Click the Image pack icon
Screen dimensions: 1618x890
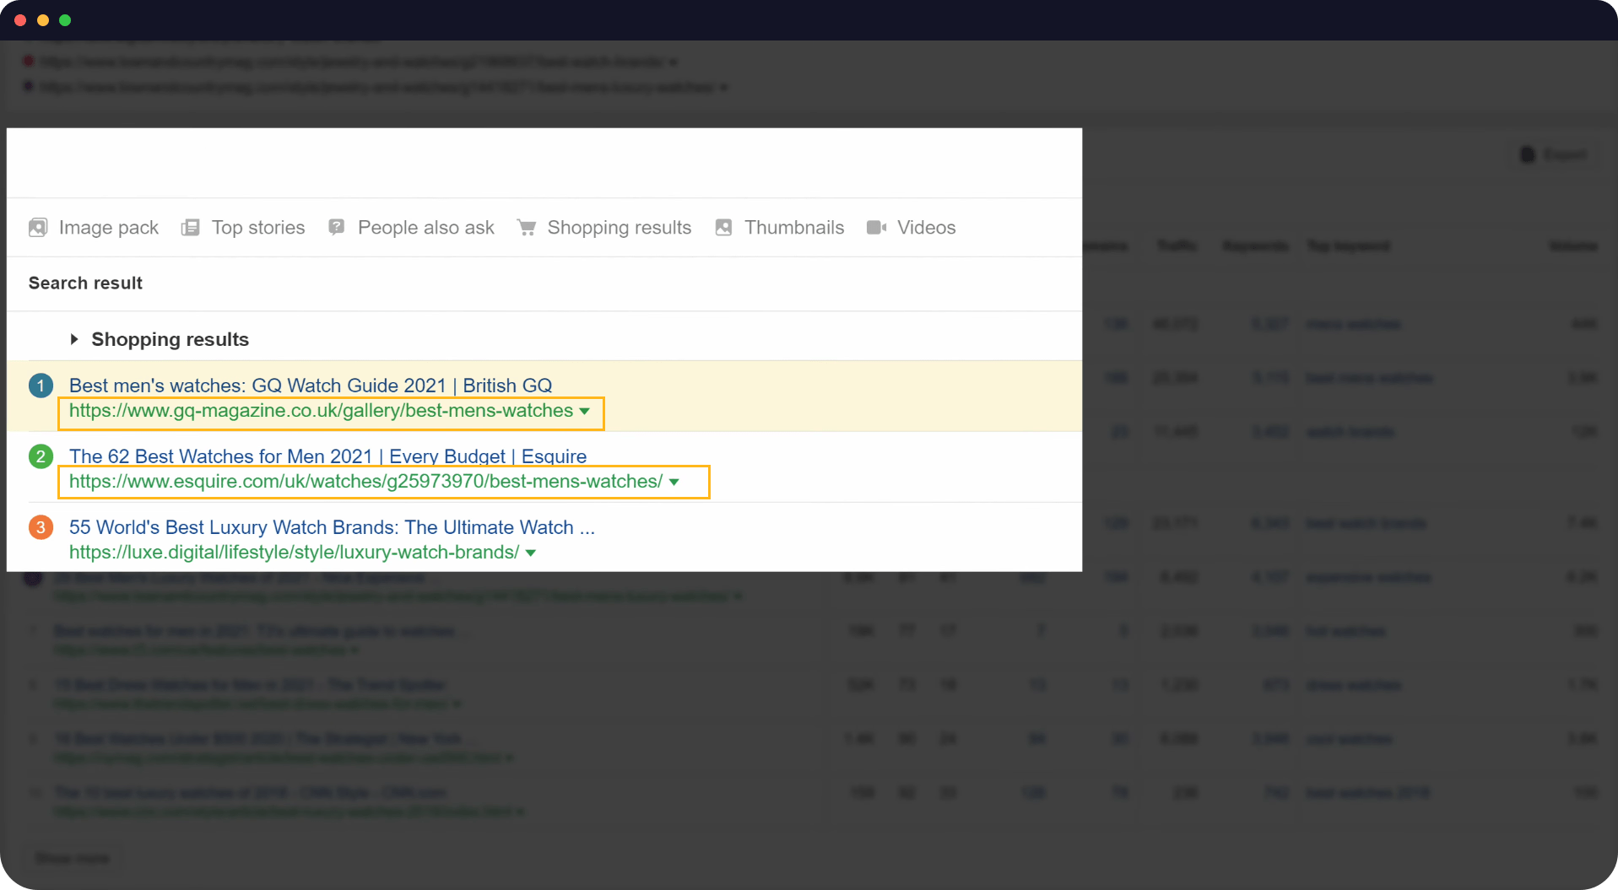tap(38, 228)
